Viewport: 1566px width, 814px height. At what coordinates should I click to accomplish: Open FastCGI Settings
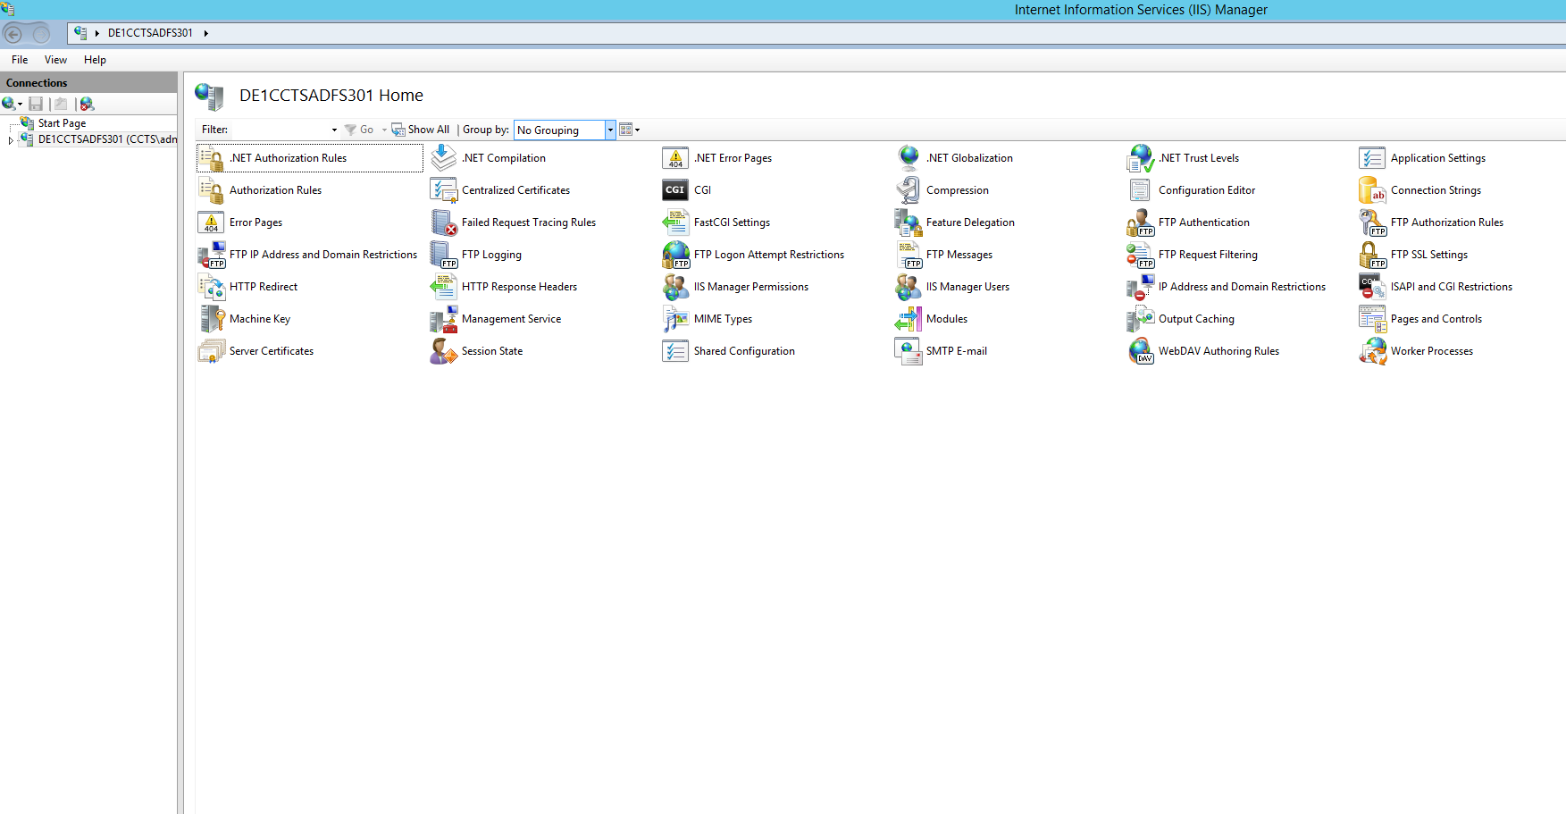(x=716, y=222)
